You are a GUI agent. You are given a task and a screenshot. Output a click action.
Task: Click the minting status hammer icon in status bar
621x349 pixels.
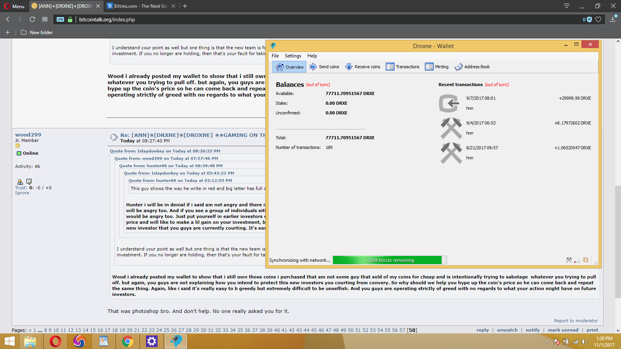coord(569,260)
